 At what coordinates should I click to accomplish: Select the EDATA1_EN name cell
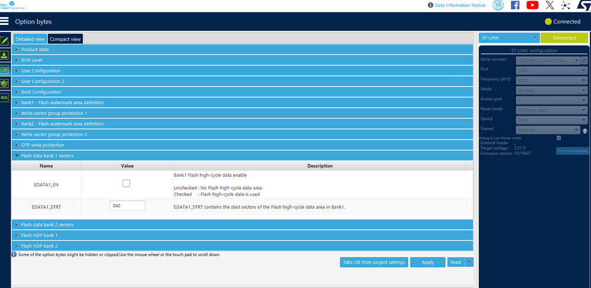(x=46, y=185)
